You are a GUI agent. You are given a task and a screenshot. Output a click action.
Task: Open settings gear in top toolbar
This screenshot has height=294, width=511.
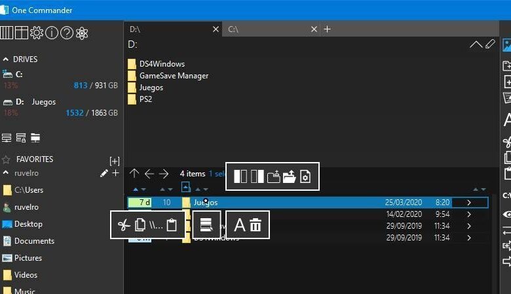(x=37, y=33)
